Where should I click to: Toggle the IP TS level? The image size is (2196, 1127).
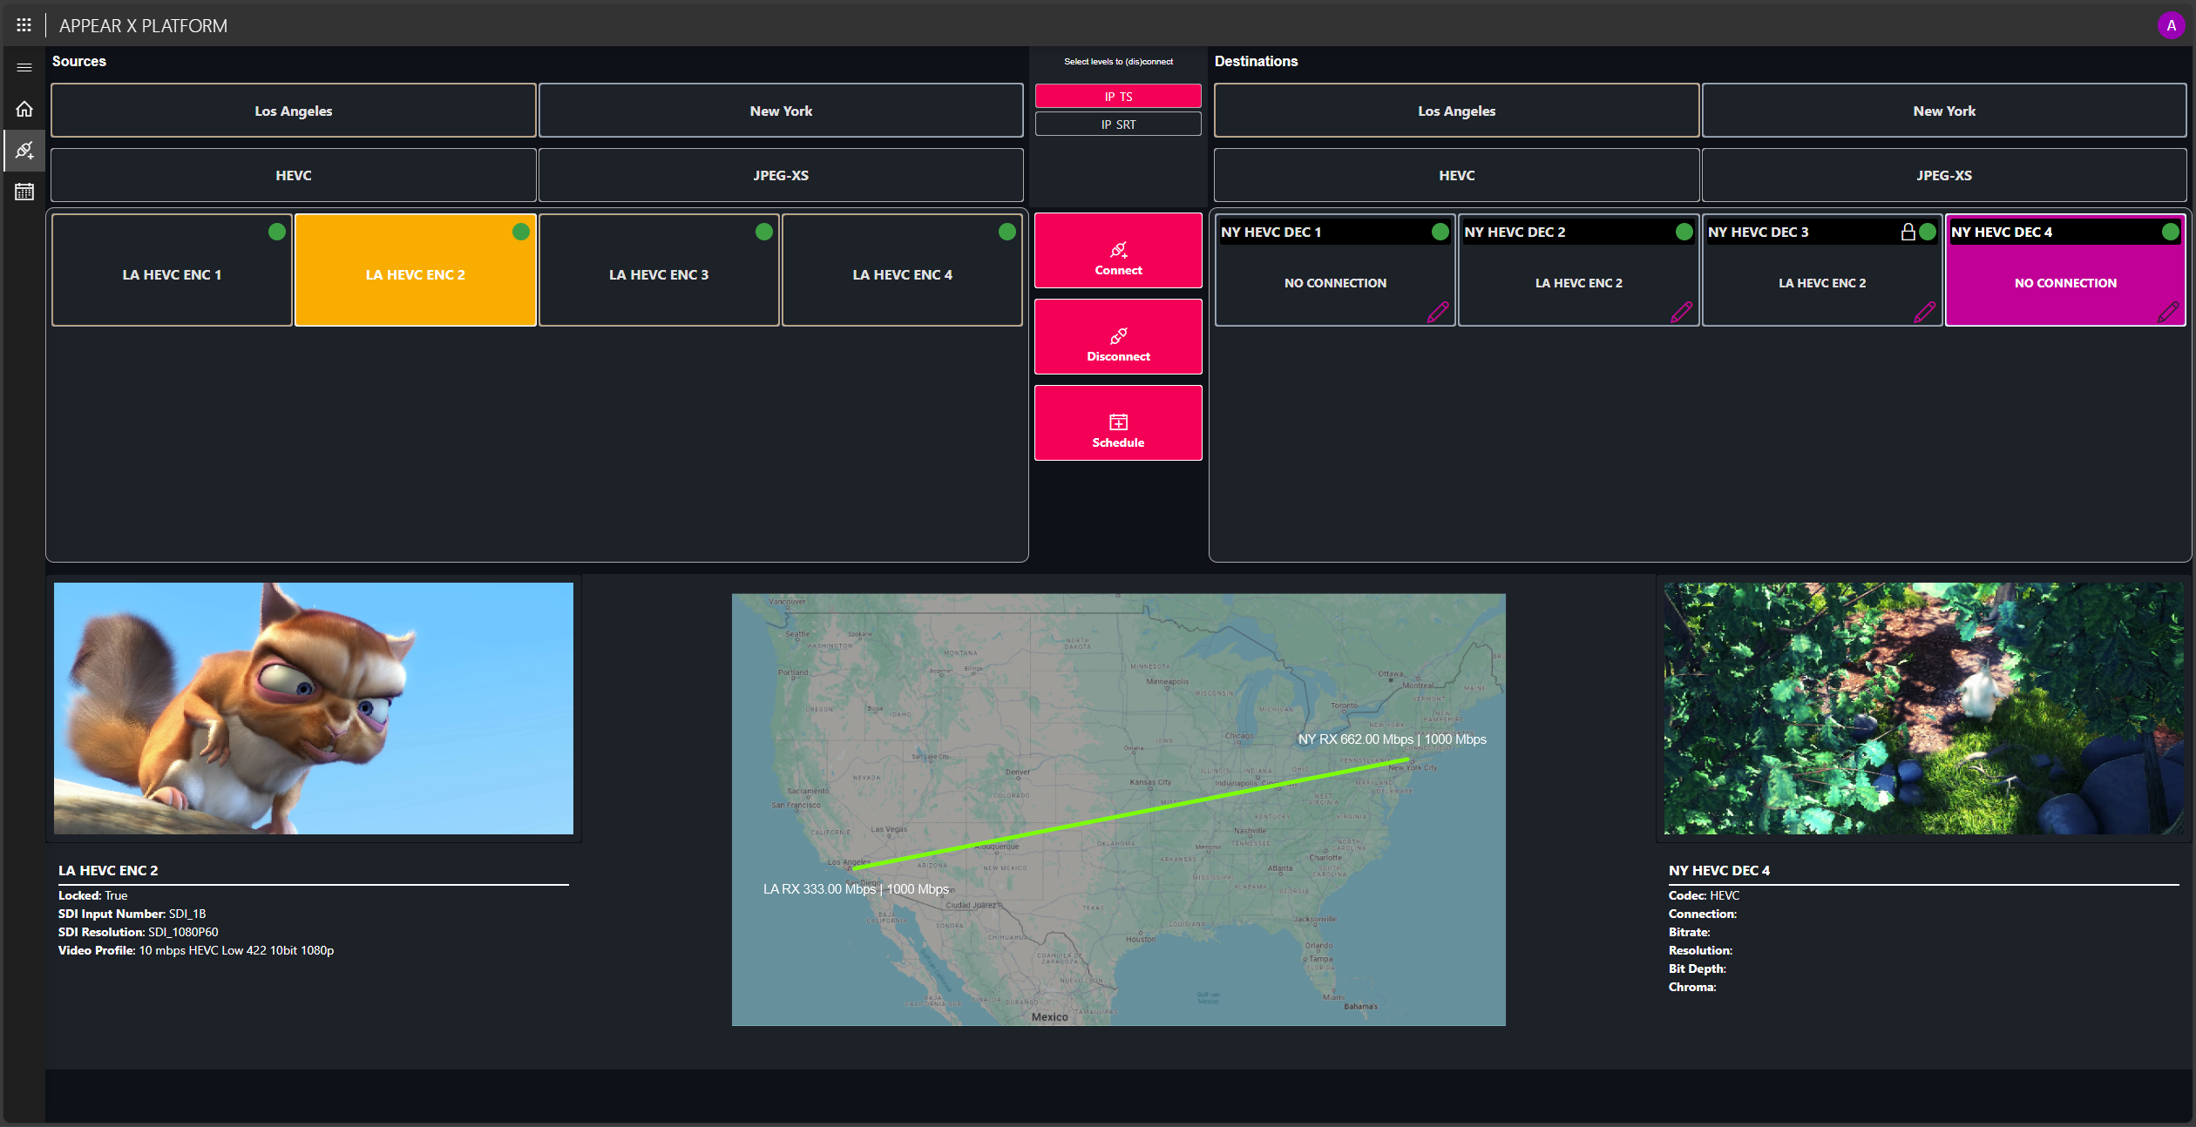(1118, 97)
